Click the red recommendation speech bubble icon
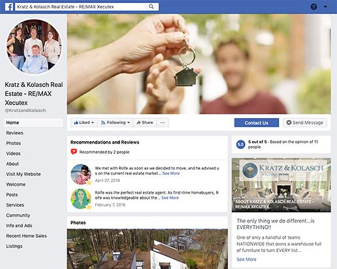Image resolution: width=337 pixels, height=269 pixels. 74,151
